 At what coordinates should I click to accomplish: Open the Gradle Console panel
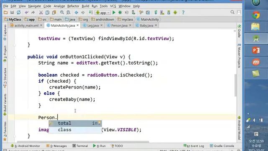(222, 146)
